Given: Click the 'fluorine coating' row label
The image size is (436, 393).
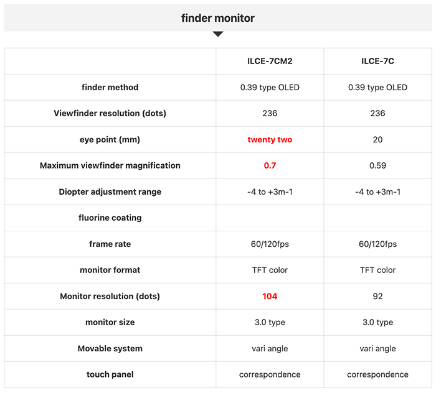Looking at the screenshot, I should (110, 218).
